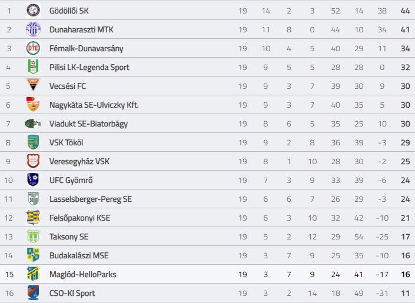The width and height of the screenshot is (415, 303).
Task: Click the UFC Gyömrő dark blue crest
Action: [x=34, y=180]
